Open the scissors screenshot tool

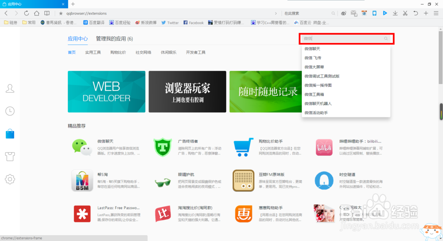(405, 13)
